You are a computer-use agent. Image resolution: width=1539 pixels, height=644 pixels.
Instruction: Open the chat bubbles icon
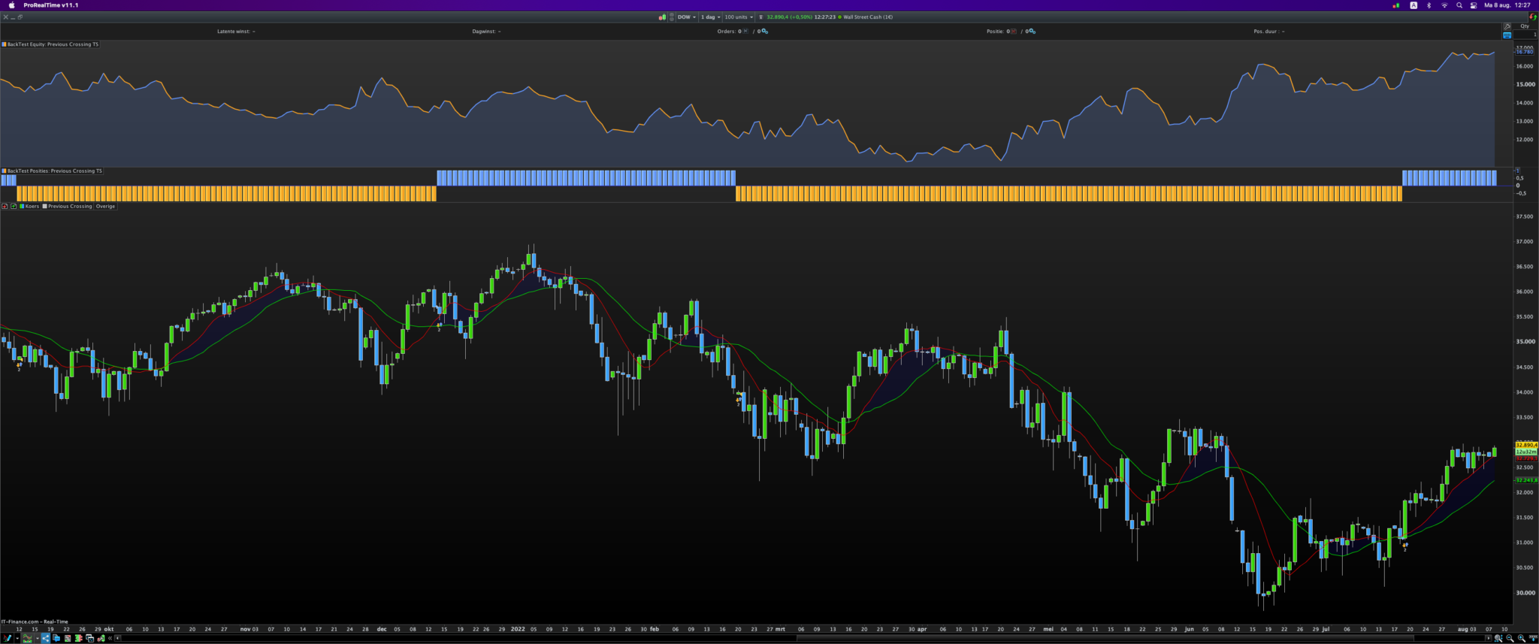56,638
